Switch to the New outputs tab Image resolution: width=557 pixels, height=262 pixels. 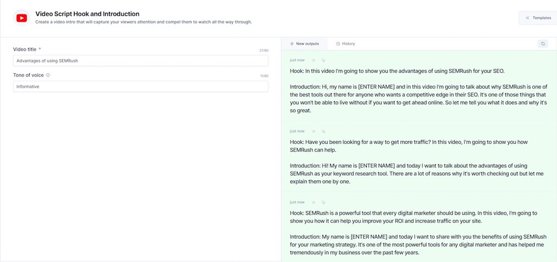pyautogui.click(x=305, y=43)
